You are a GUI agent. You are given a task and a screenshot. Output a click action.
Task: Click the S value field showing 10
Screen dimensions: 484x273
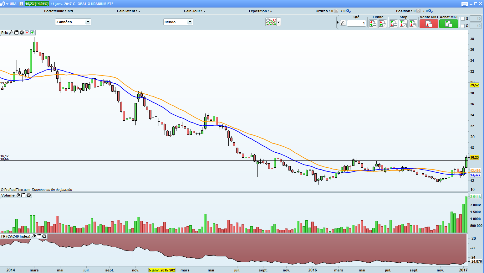pos(476,19)
